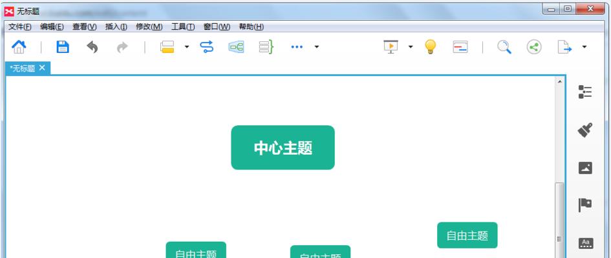
Task: Export the document
Action: [x=564, y=47]
